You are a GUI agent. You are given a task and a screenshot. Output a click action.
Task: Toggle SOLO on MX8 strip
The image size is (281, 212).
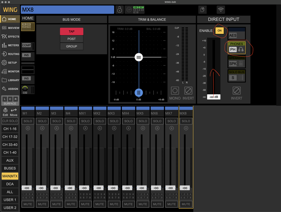click(186, 121)
